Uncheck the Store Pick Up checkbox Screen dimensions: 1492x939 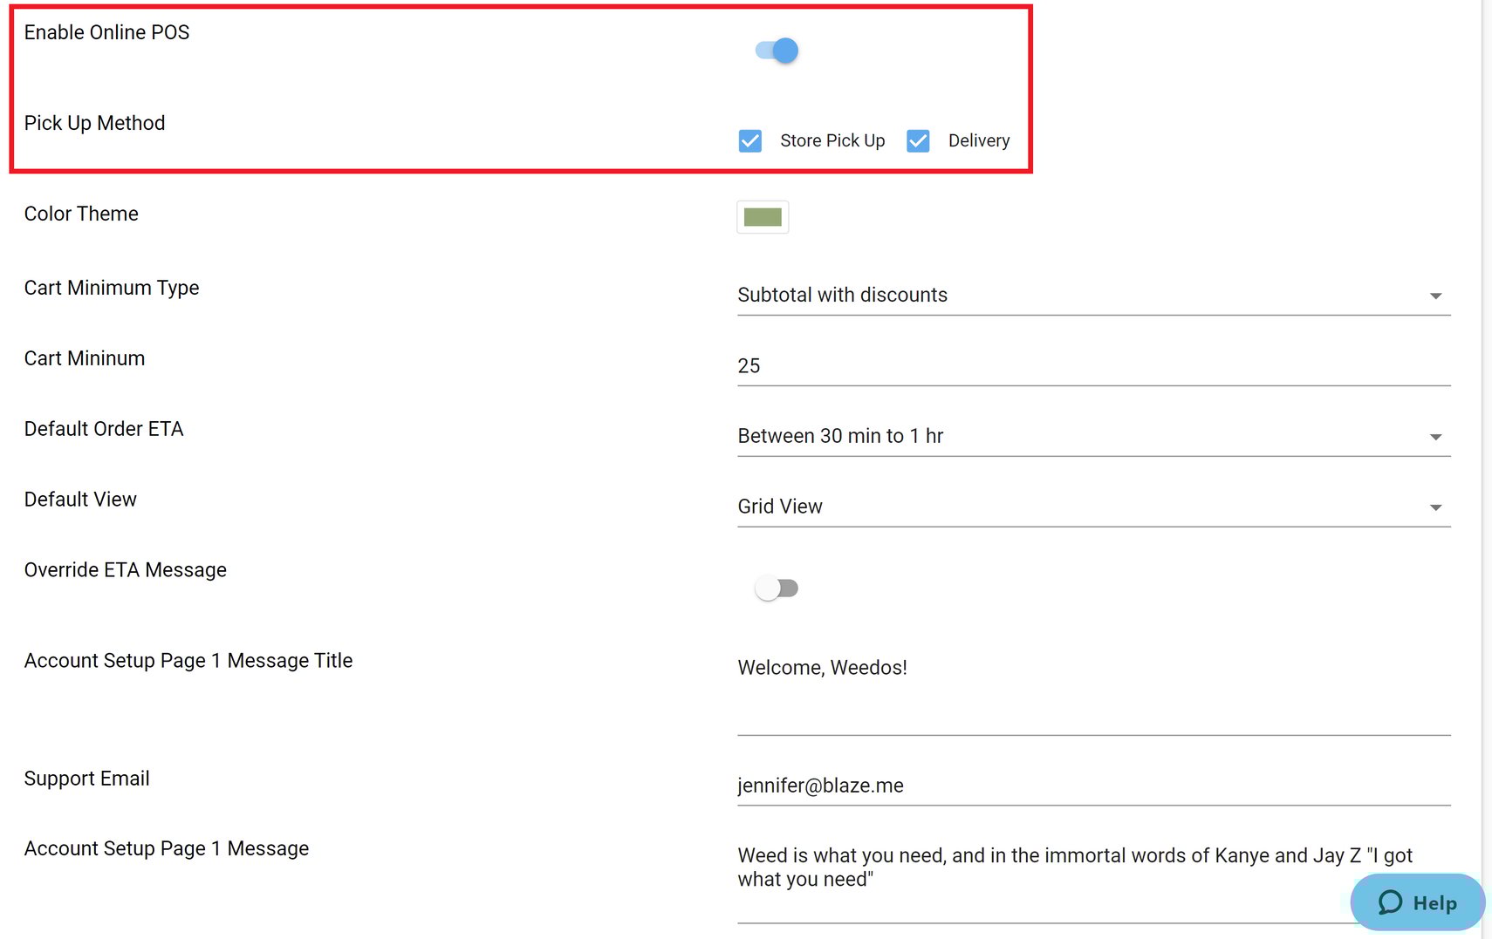[x=750, y=141]
